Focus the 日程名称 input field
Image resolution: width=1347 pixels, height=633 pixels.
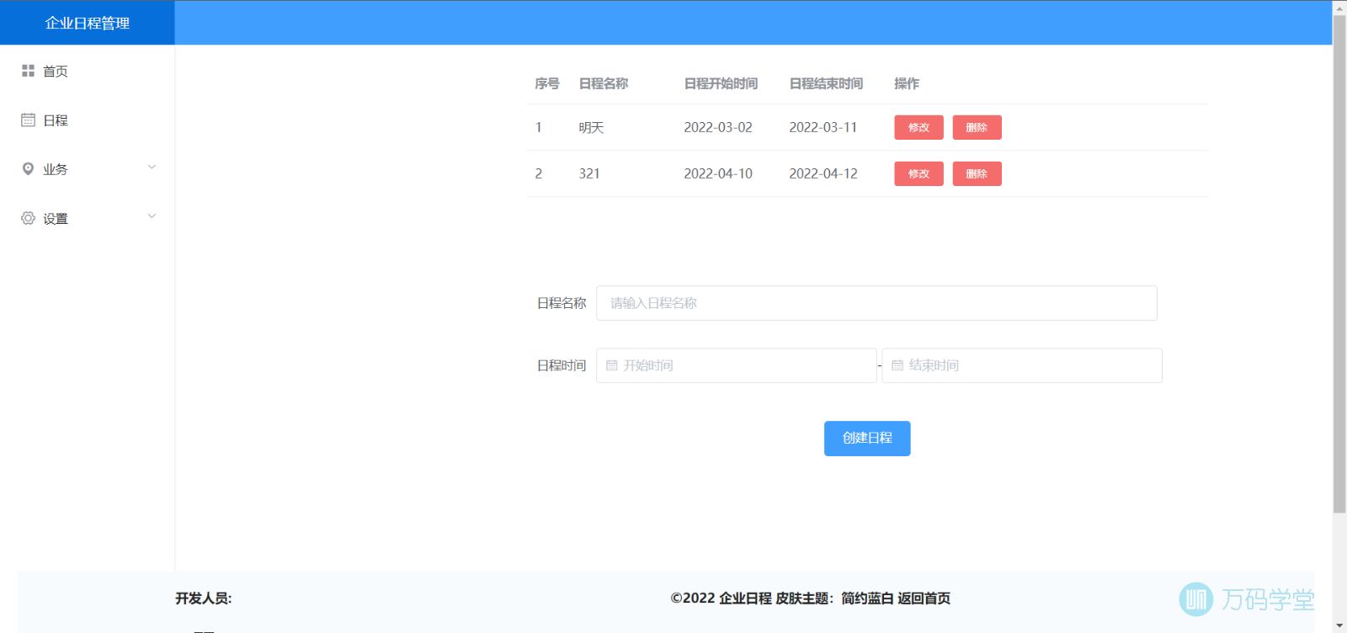[876, 303]
